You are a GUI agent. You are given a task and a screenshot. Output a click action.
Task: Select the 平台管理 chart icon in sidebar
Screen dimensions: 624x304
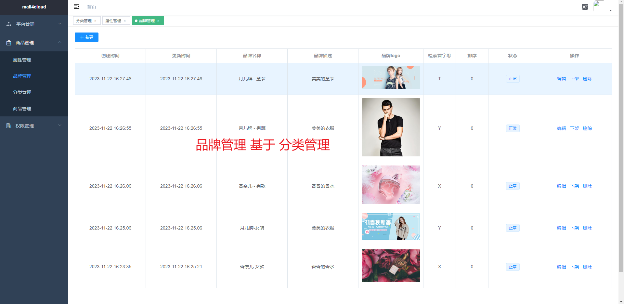pos(8,24)
